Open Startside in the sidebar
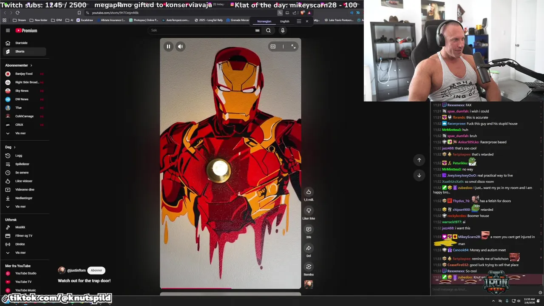 coord(24,43)
